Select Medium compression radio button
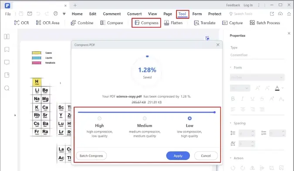The image size is (294, 171). click(145, 118)
